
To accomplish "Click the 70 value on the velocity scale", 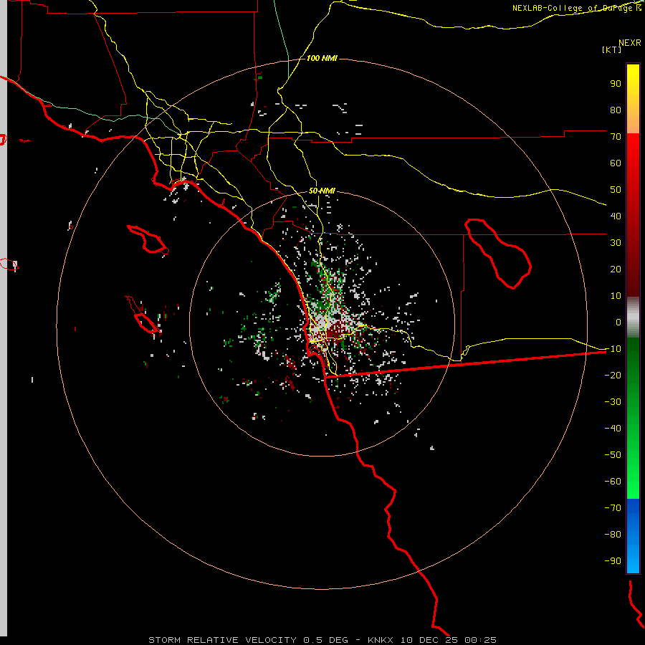I will 616,137.
